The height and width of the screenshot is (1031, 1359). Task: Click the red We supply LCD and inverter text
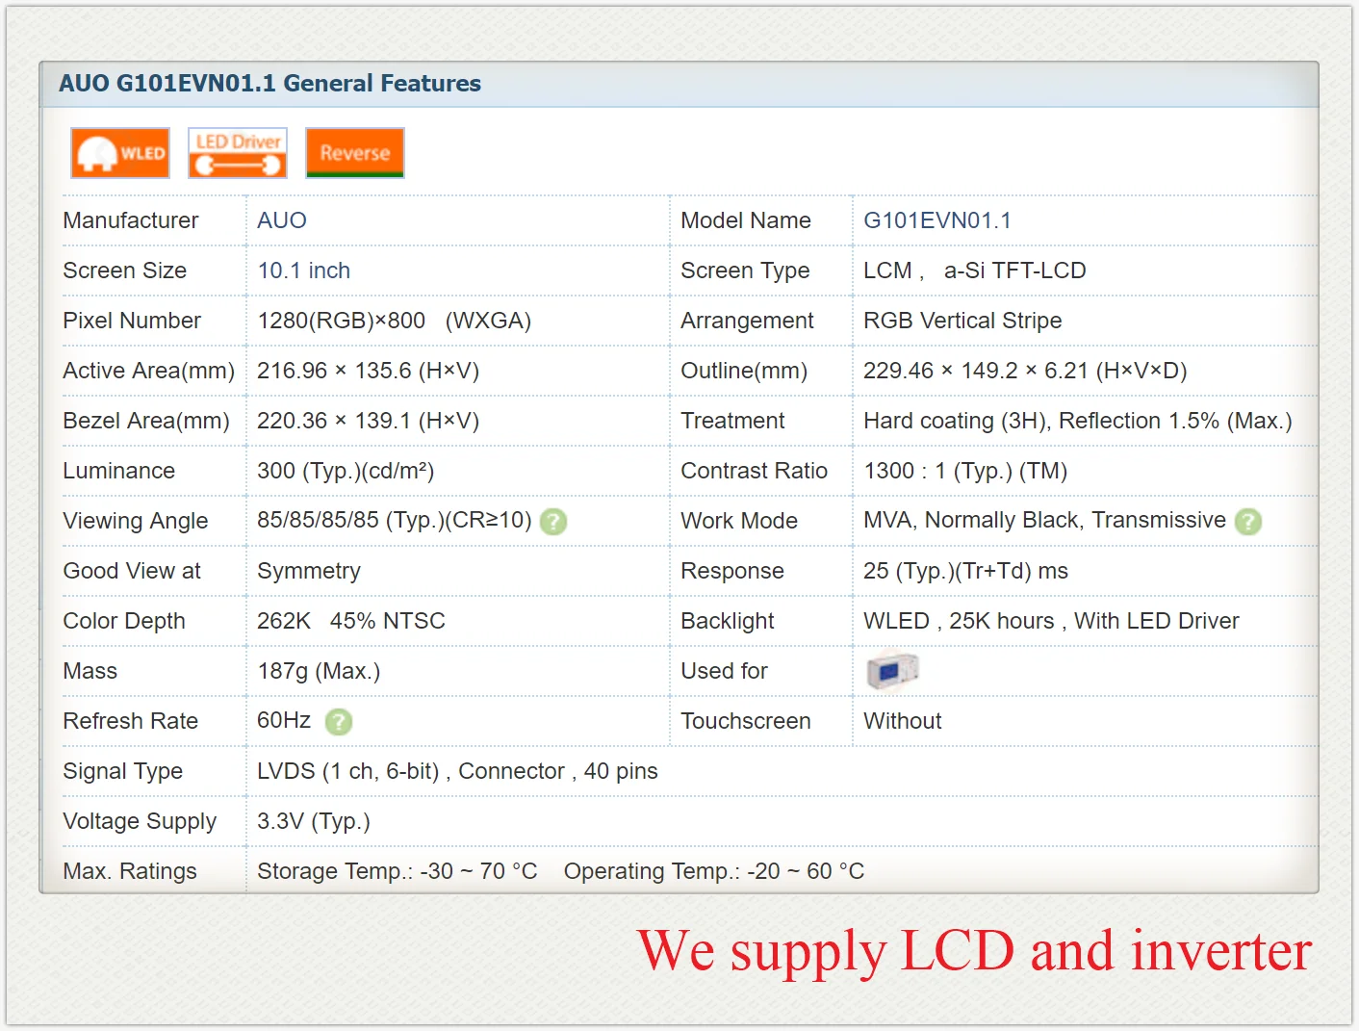click(x=975, y=951)
